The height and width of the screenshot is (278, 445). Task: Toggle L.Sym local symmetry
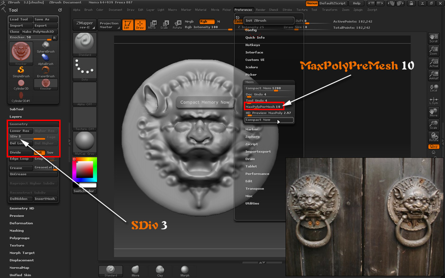(x=434, y=100)
